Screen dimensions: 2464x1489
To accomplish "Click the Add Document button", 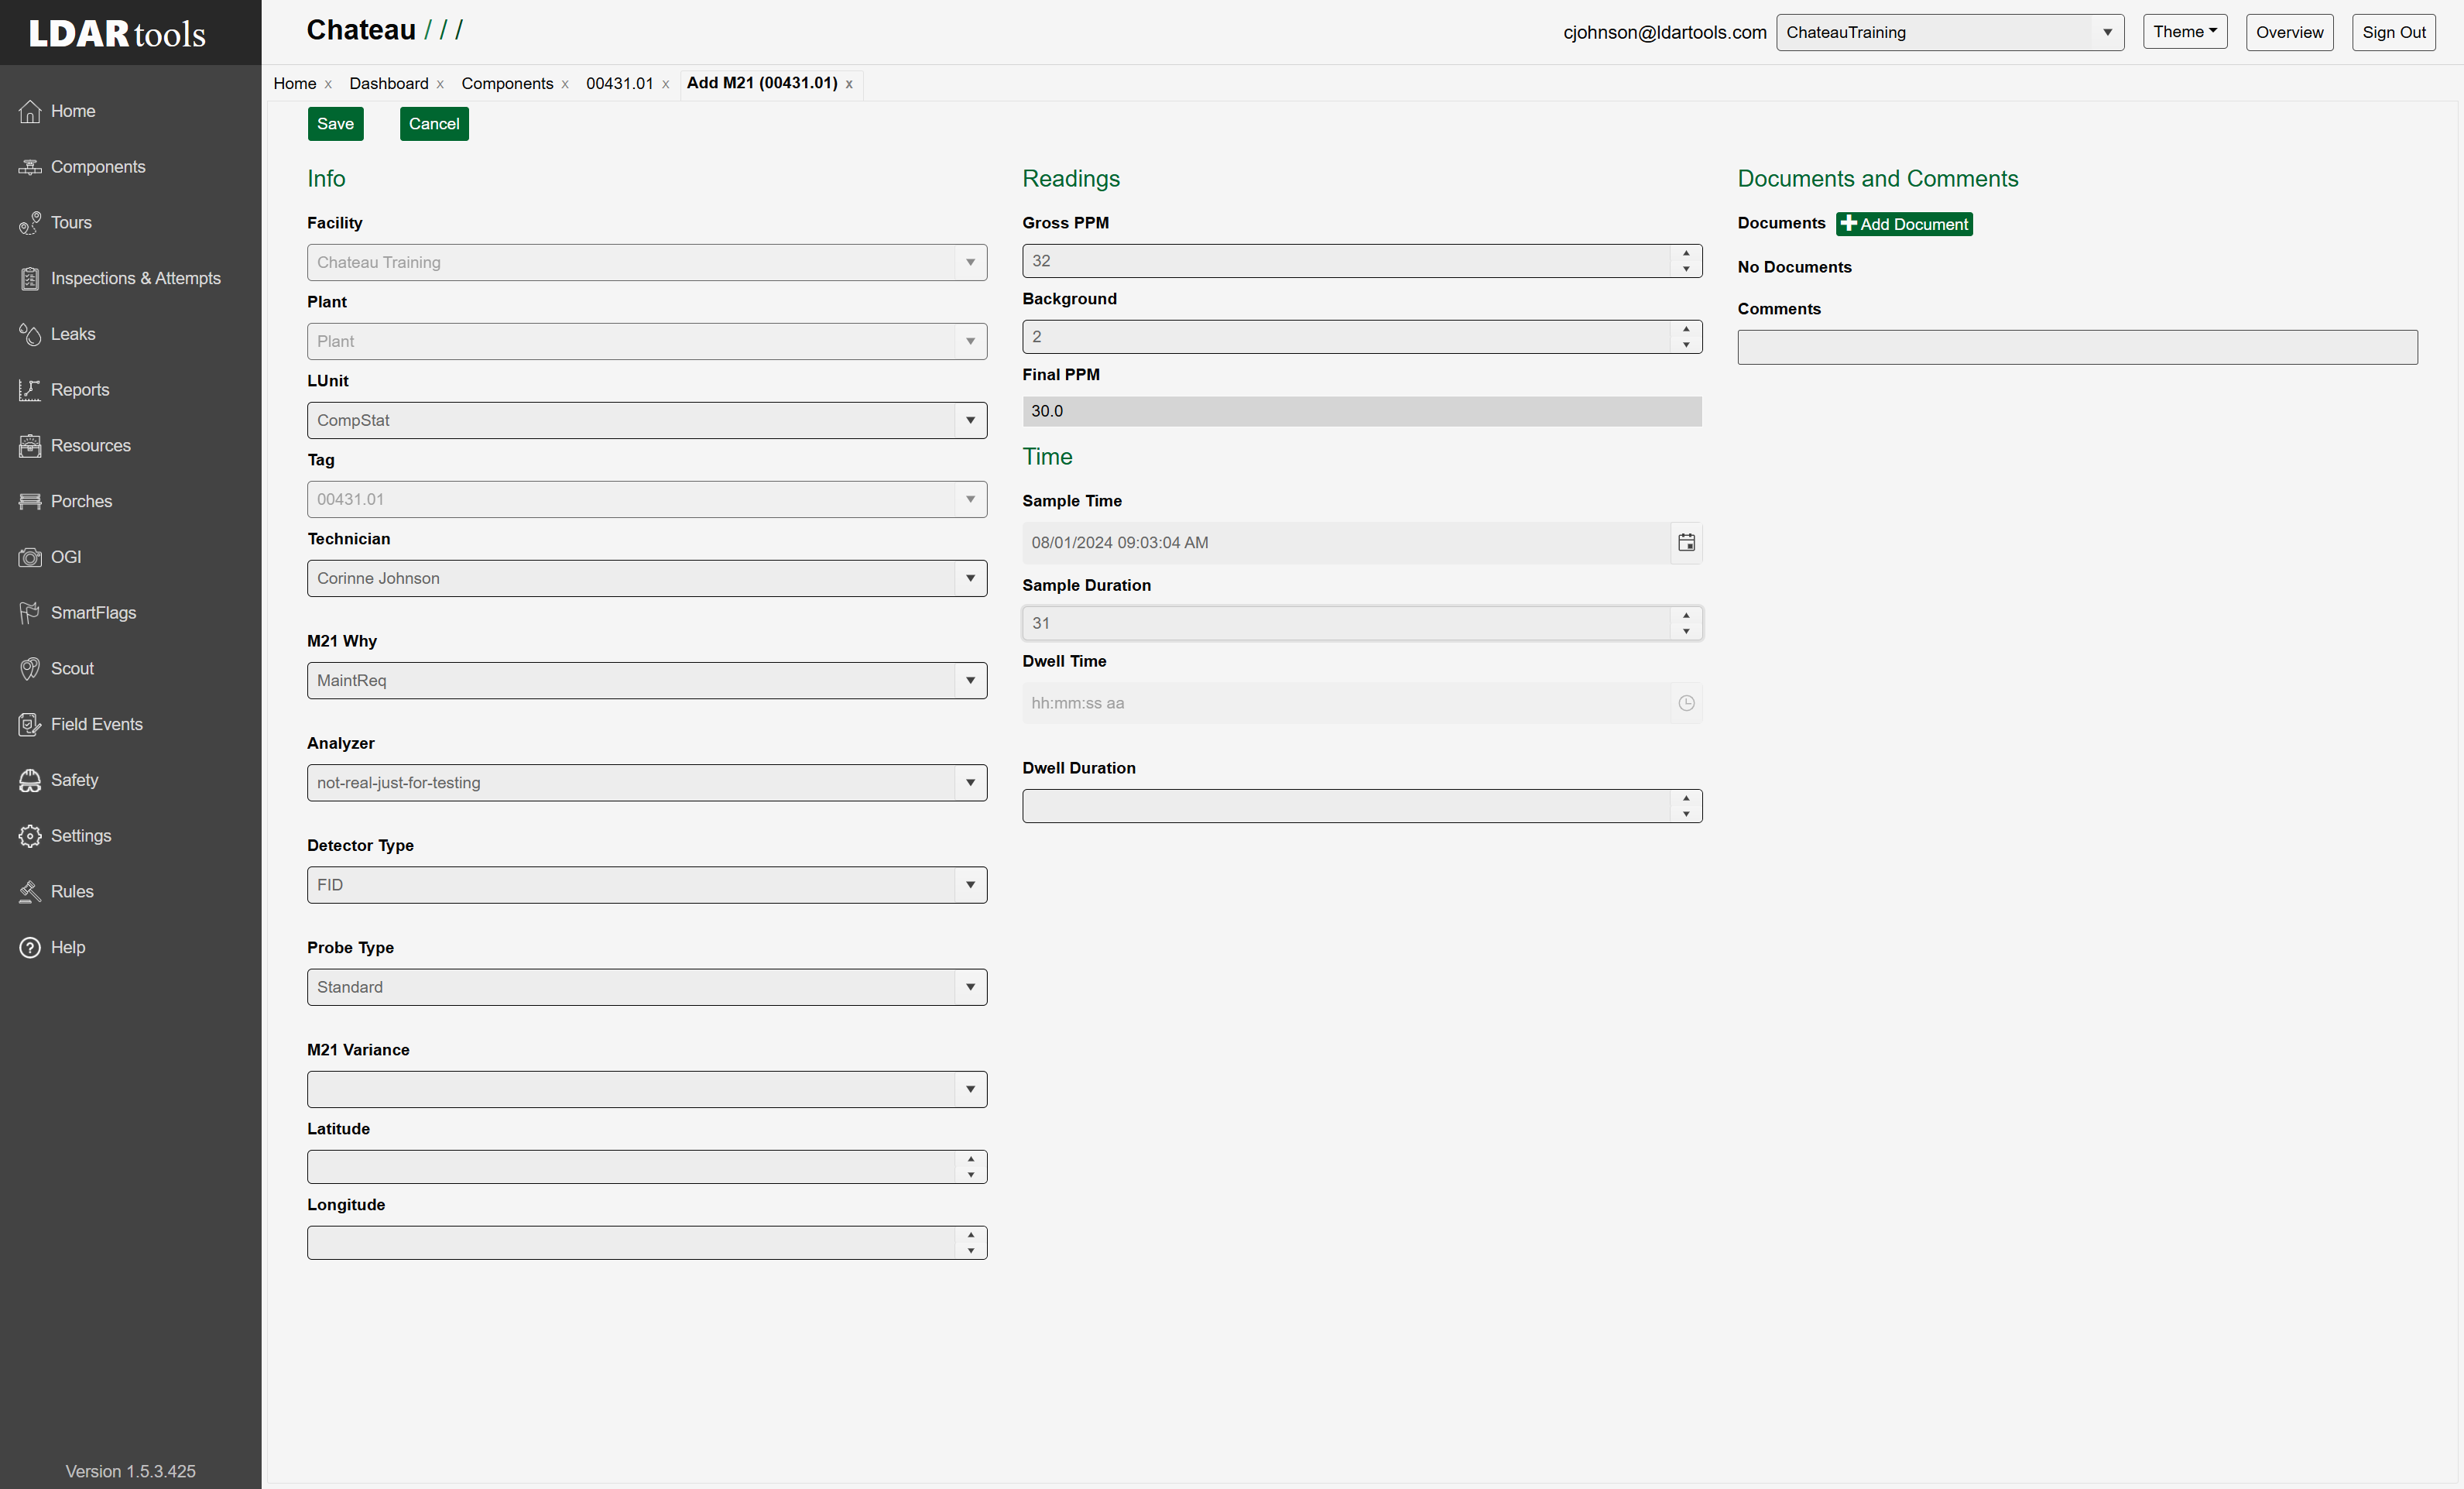I will (1904, 224).
